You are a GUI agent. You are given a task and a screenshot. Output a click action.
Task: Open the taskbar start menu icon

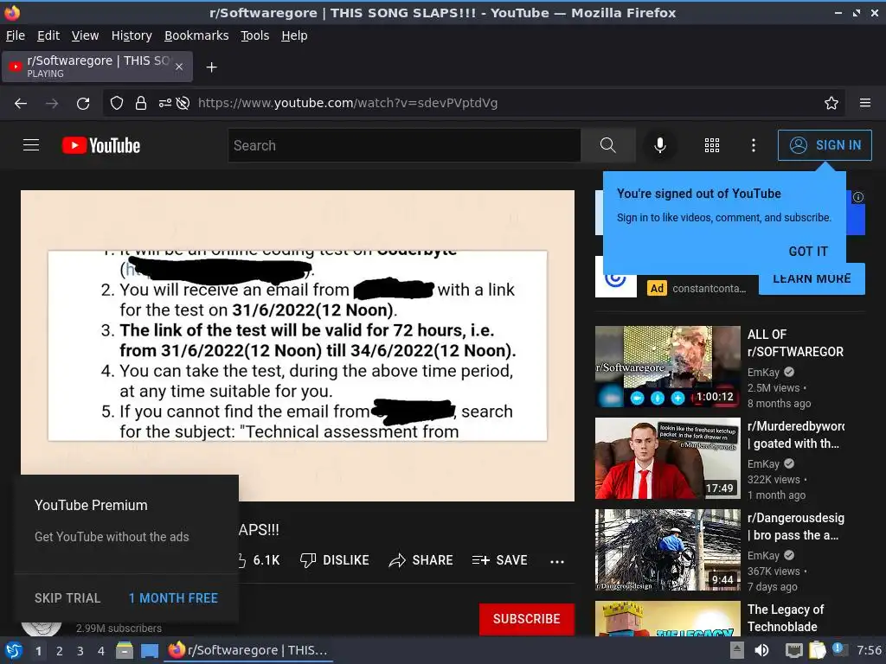14,650
